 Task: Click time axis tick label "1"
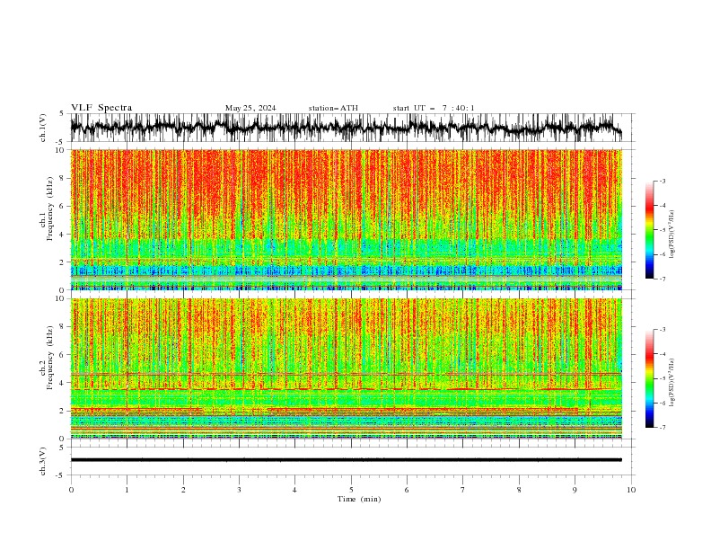[x=127, y=490]
